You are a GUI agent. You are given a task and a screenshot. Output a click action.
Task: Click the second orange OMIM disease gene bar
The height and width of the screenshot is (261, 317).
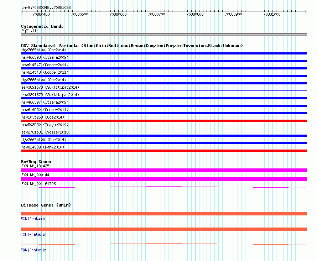[164, 229]
